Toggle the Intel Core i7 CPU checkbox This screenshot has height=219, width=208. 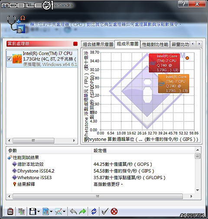10,59
